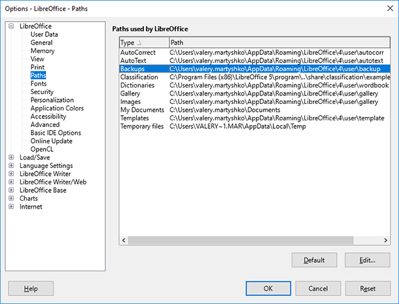Open Accessibility settings

tap(48, 116)
